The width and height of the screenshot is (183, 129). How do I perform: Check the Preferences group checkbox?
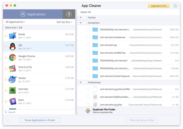coord(84,82)
